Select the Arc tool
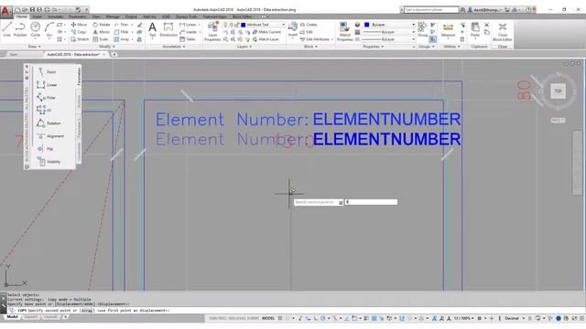 [x=49, y=29]
